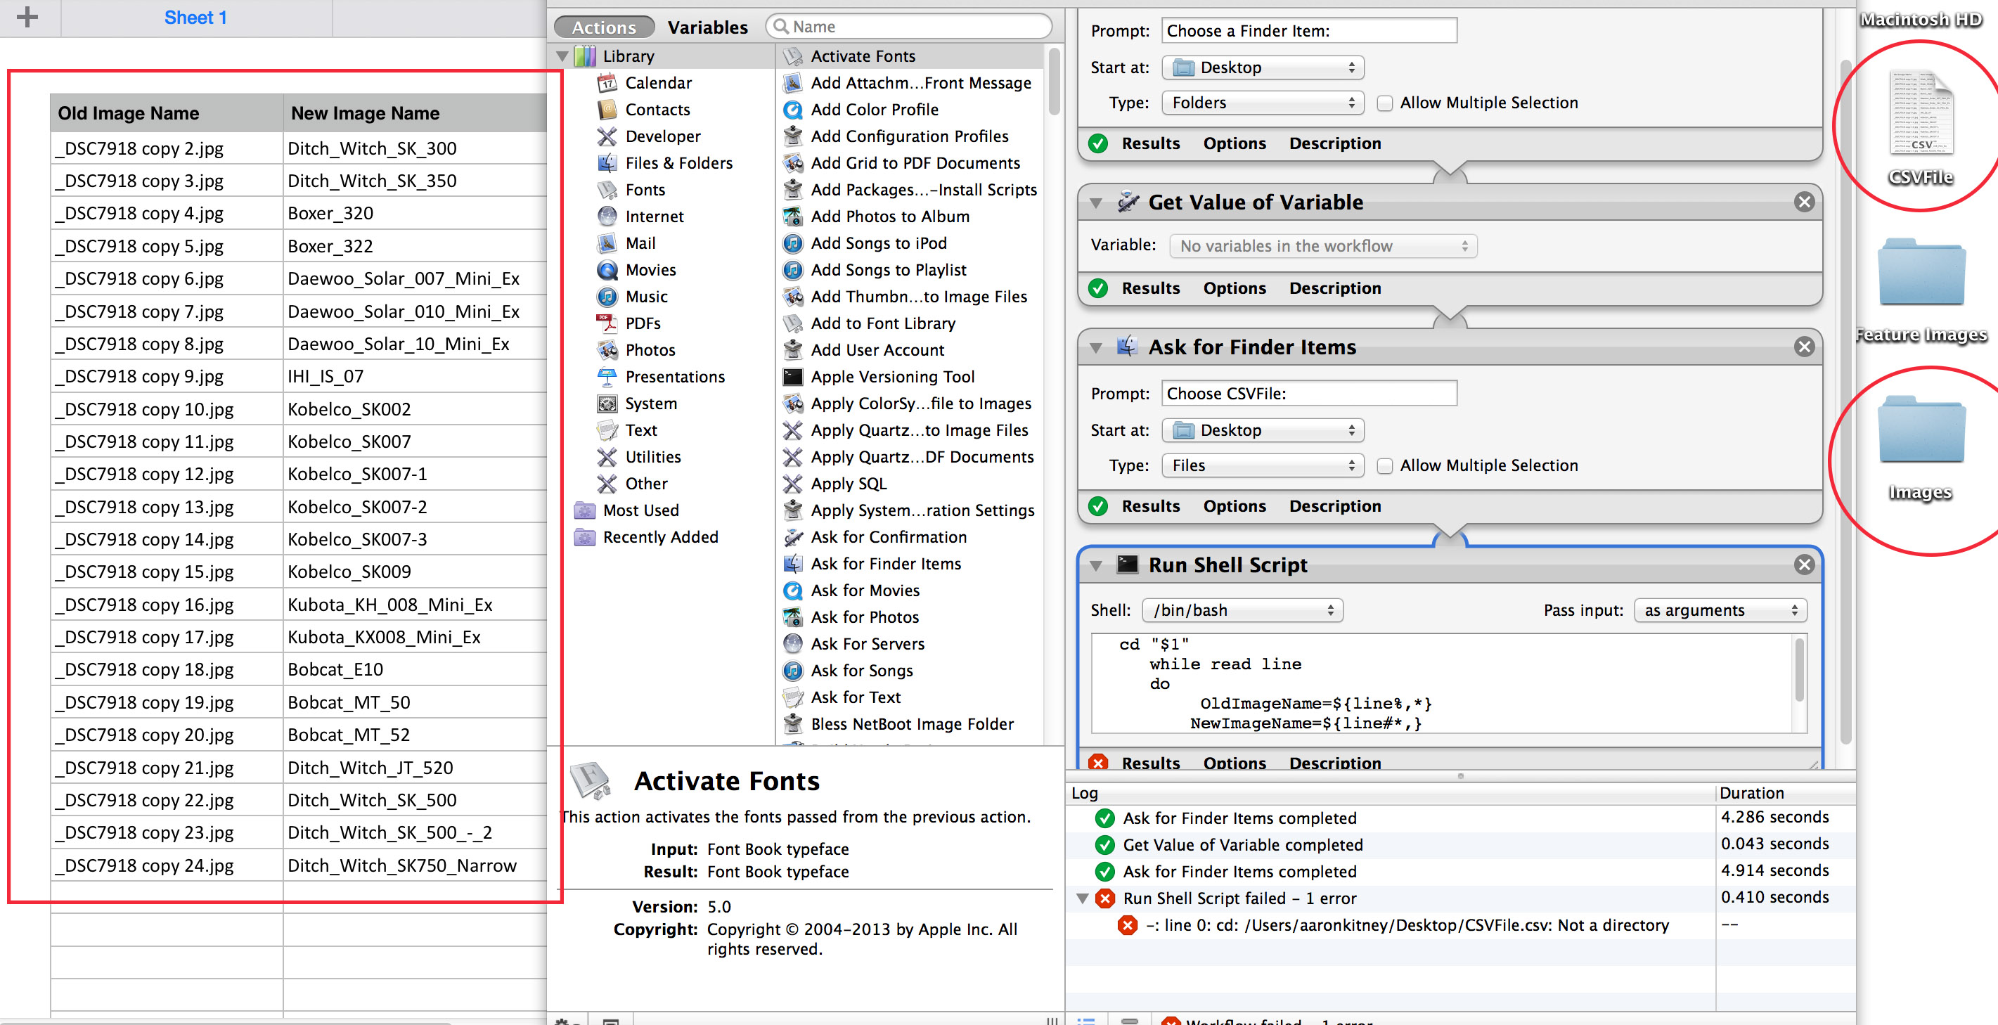The width and height of the screenshot is (1998, 1025).
Task: Remove Run Shell Script action via X
Action: 1804,565
